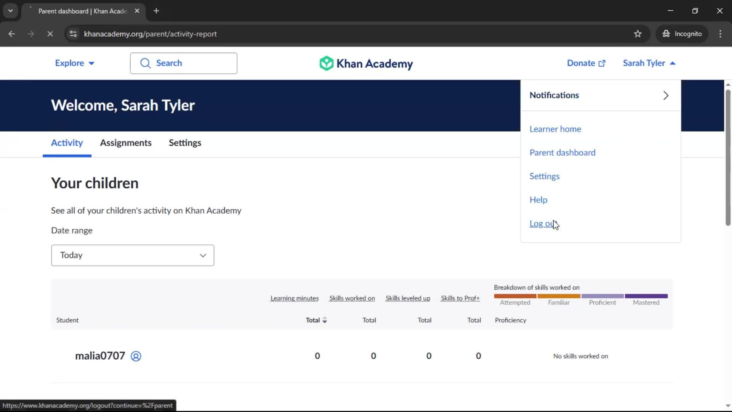Click the Attempted color bar
This screenshot has height=412, width=732.
pos(515,296)
